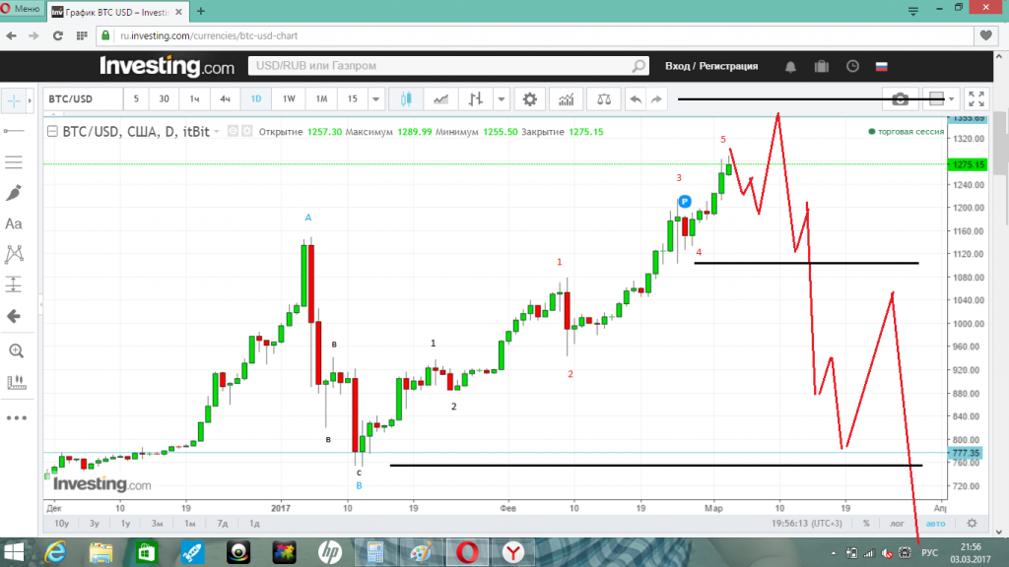Screen dimensions: 1009x567
Task: Toggle percentage scale with '%' button
Action: 866,524
